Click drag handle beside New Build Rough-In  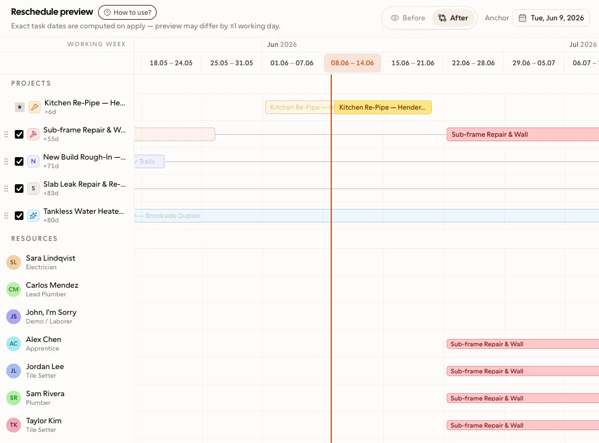[x=6, y=161]
